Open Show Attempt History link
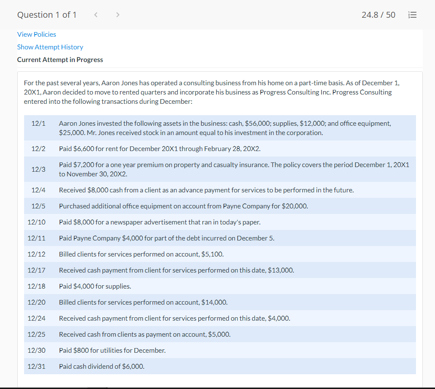 click(50, 47)
